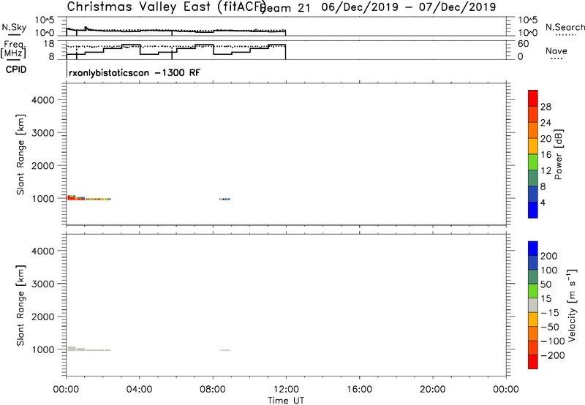Click the frequency panel 18 MHz tick label
Image resolution: width=585 pixels, height=405 pixels.
click(x=49, y=44)
